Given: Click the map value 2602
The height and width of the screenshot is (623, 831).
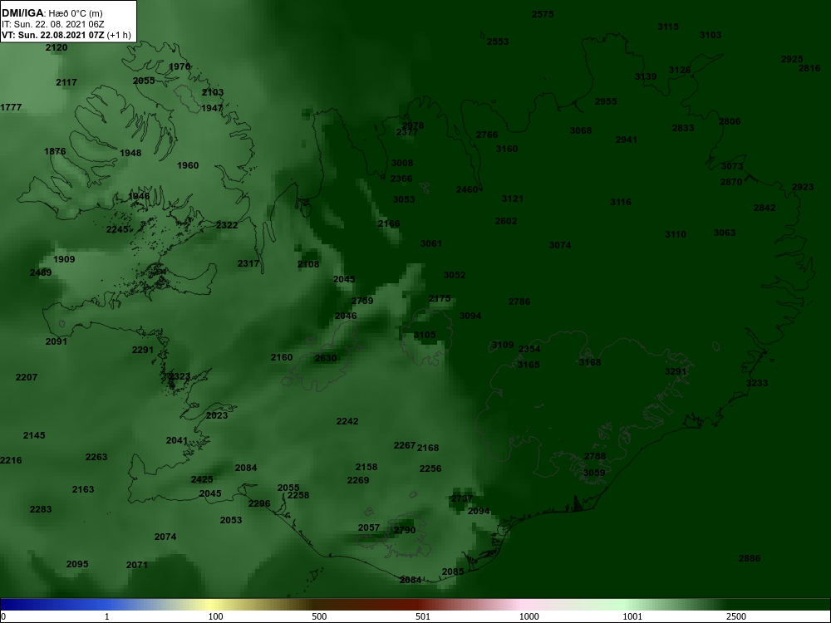Looking at the screenshot, I should point(506,222).
